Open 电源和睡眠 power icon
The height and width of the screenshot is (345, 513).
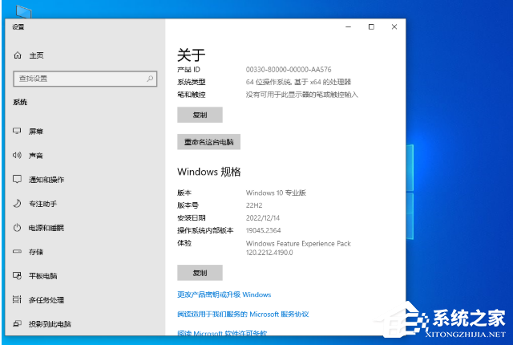pos(17,227)
